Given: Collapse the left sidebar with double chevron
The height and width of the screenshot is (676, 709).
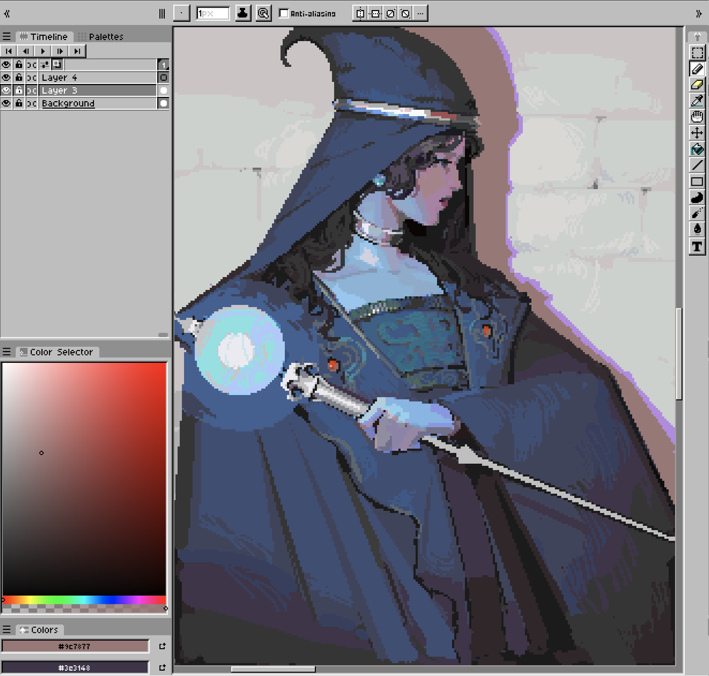Looking at the screenshot, I should coord(7,13).
